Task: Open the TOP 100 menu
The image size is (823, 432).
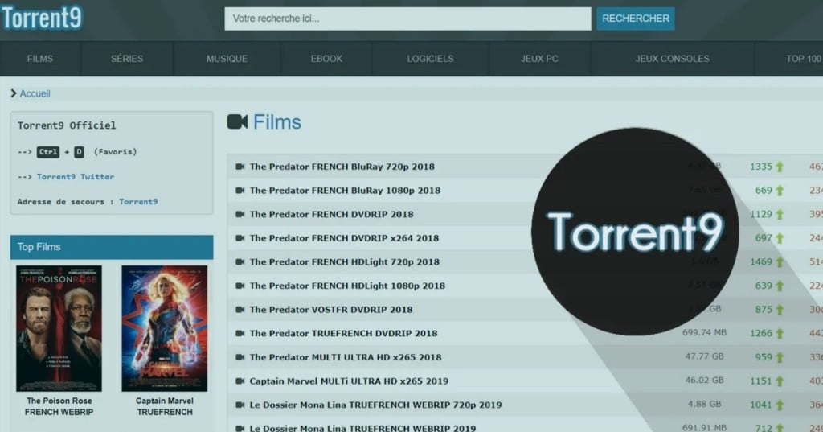Action: [804, 59]
